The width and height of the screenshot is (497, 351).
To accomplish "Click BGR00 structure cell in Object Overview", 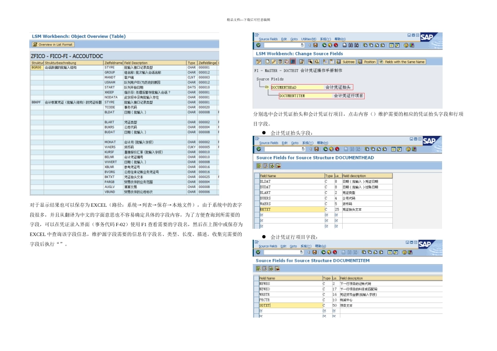I will (x=37, y=67).
